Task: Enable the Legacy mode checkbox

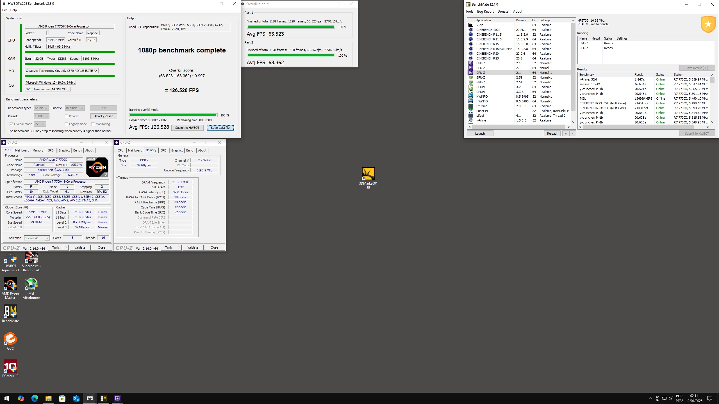Action: point(67,124)
